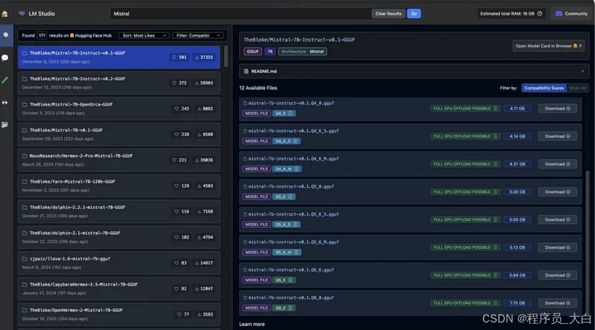Switch file filter to Show All
Image resolution: width=595 pixels, height=330 pixels.
pyautogui.click(x=577, y=88)
